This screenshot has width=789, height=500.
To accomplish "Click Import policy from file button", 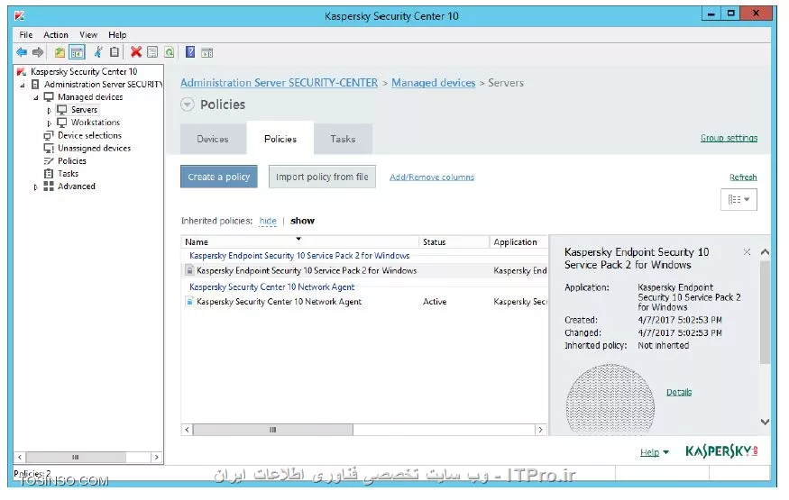I will coord(322,177).
